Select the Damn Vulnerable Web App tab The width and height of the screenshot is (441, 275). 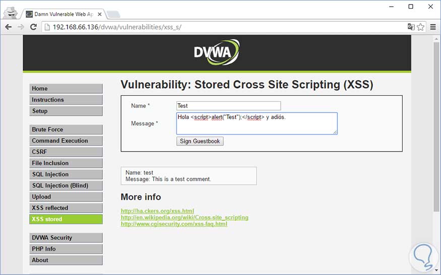point(64,14)
